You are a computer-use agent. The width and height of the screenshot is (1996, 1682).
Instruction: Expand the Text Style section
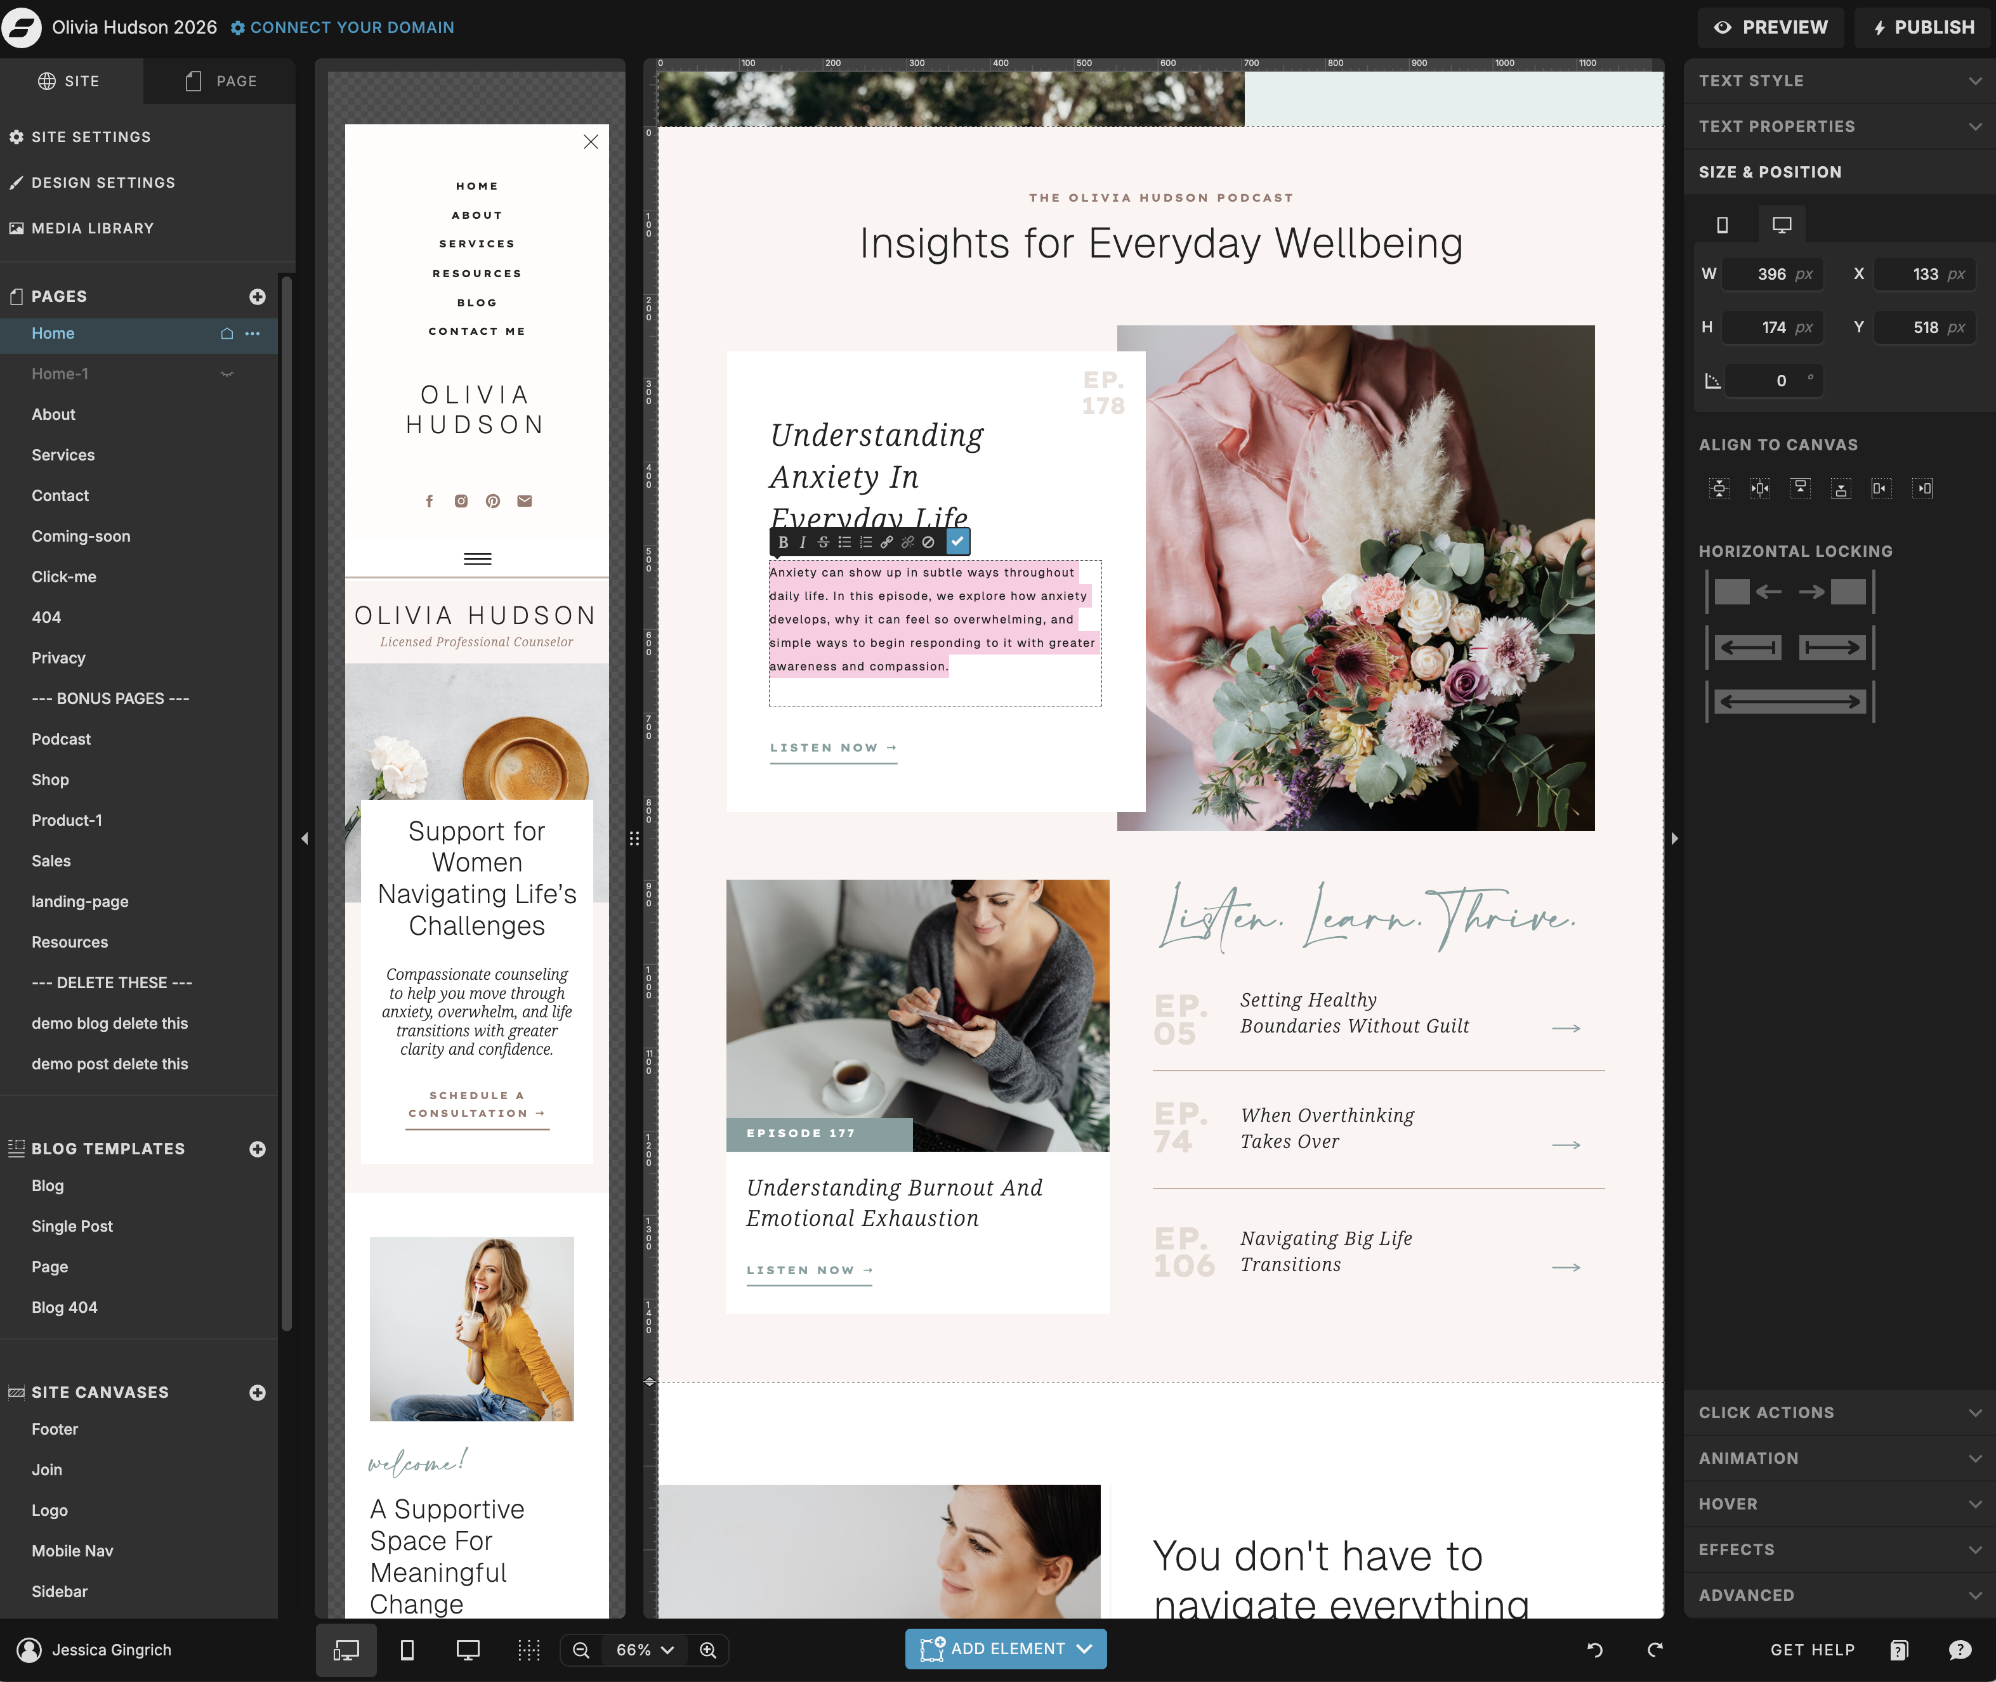pyautogui.click(x=1839, y=81)
